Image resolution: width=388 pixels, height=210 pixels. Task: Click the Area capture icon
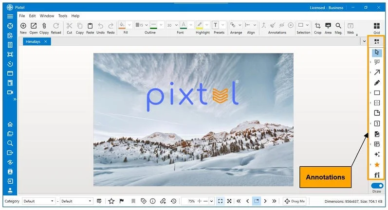(x=328, y=26)
